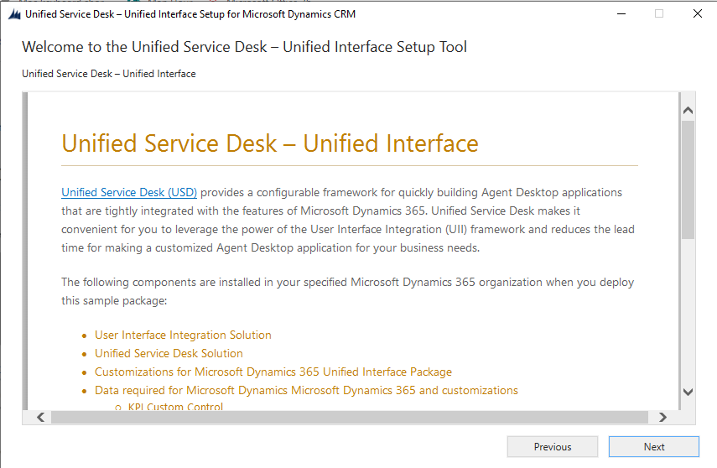The height and width of the screenshot is (468, 717).
Task: Minimize the setup window
Action: [621, 13]
